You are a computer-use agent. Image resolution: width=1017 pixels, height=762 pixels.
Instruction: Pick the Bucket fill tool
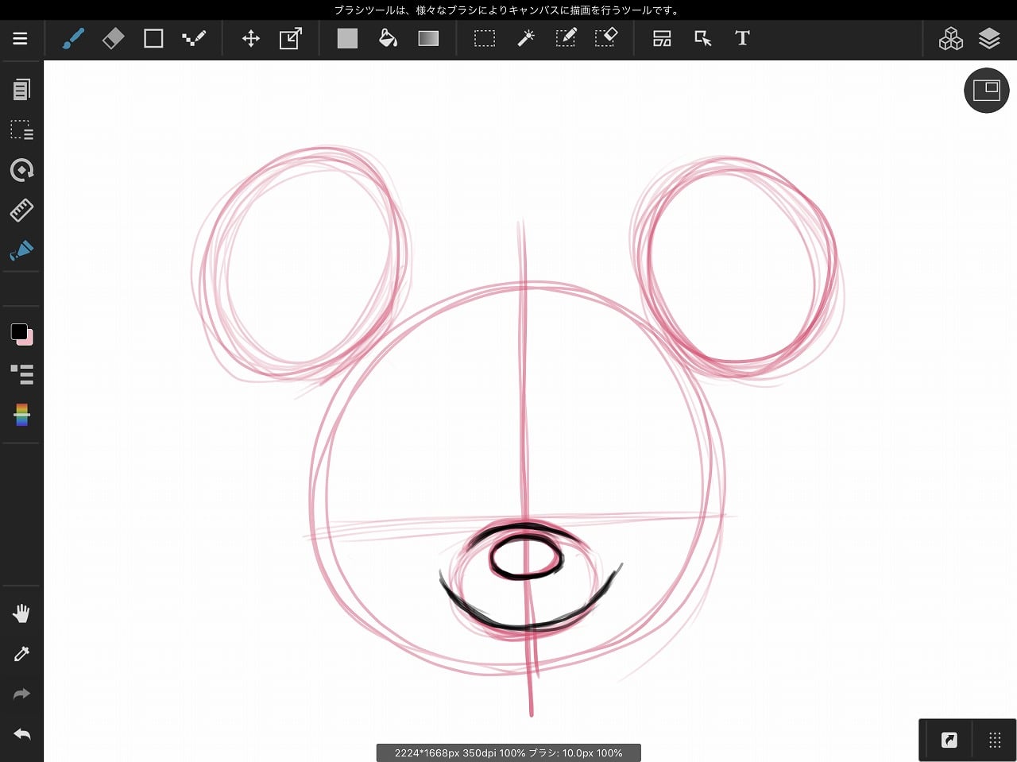coord(388,38)
